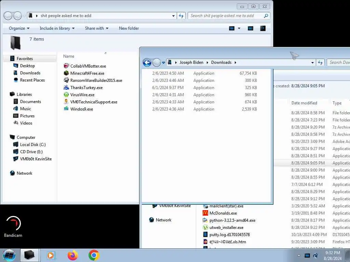Expand Downloads address bar history dropdown
The height and width of the screenshot is (262, 350).
point(312,63)
